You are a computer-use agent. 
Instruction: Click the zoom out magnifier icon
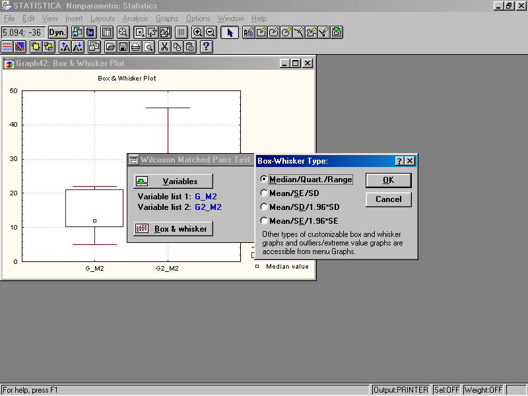pyautogui.click(x=211, y=32)
